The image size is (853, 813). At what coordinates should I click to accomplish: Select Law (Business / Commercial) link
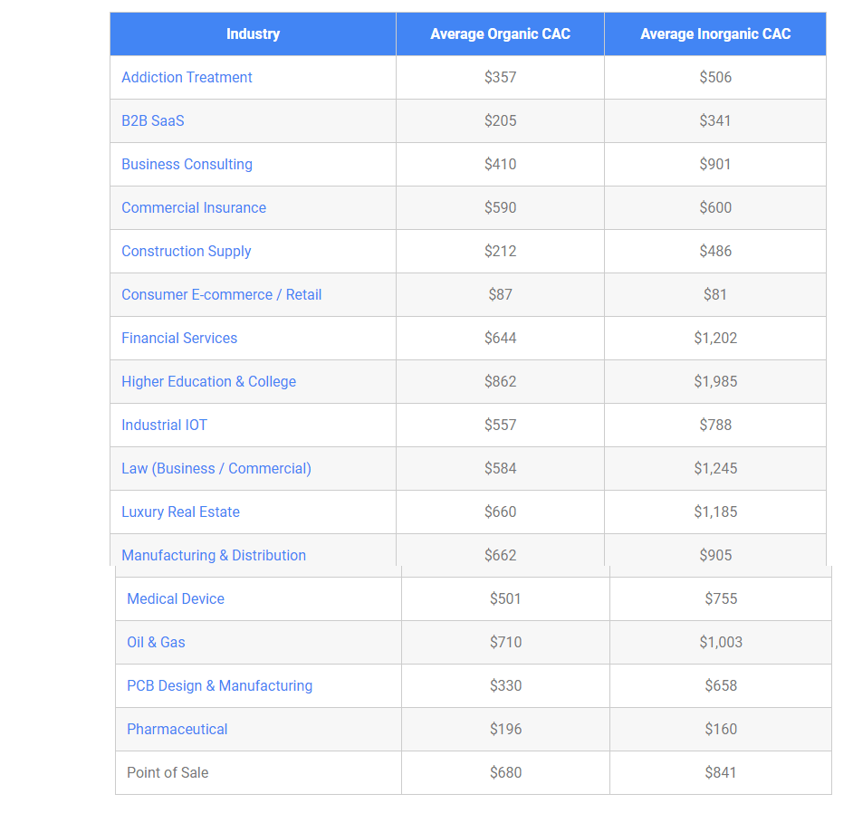pyautogui.click(x=216, y=469)
